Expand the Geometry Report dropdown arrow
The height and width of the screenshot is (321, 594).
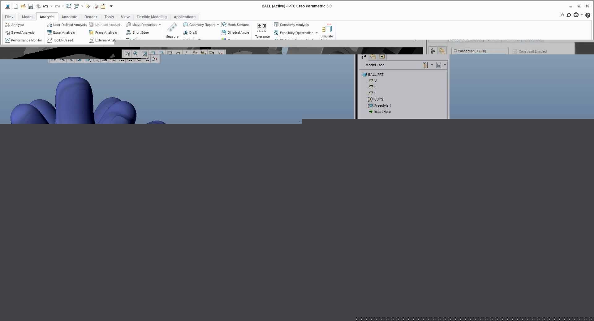click(x=218, y=25)
